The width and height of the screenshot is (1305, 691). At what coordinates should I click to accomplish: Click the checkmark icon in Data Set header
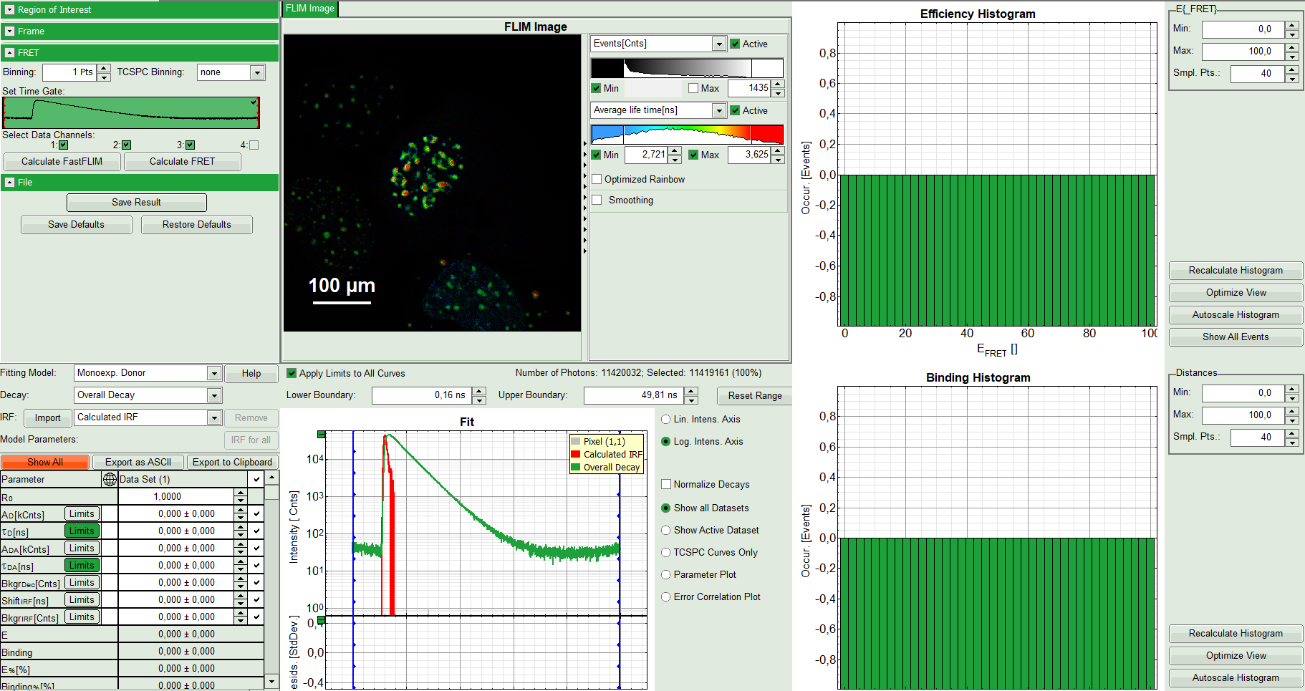(256, 479)
